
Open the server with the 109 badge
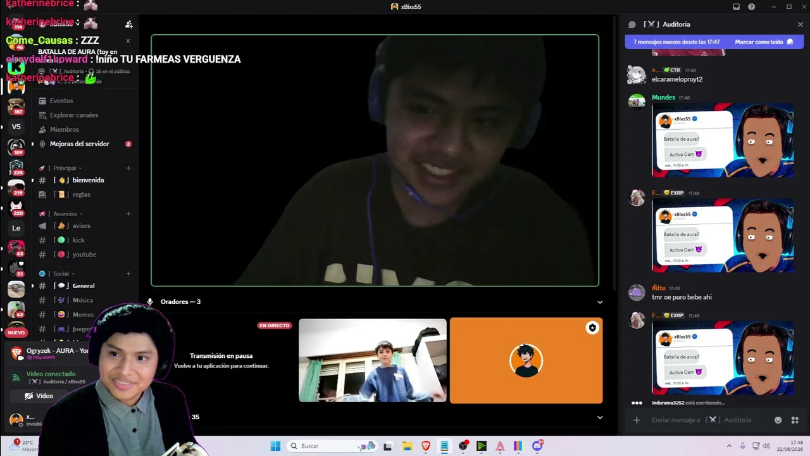[16, 147]
